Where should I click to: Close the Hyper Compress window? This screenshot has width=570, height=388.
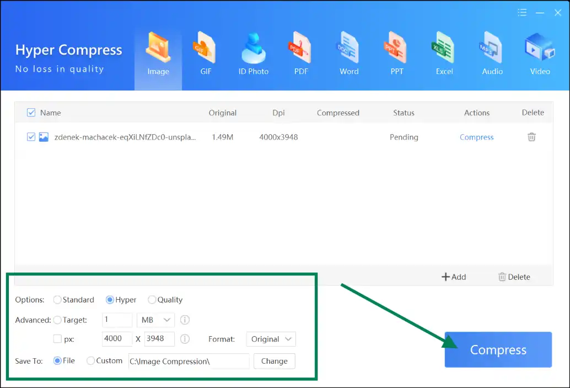(558, 13)
